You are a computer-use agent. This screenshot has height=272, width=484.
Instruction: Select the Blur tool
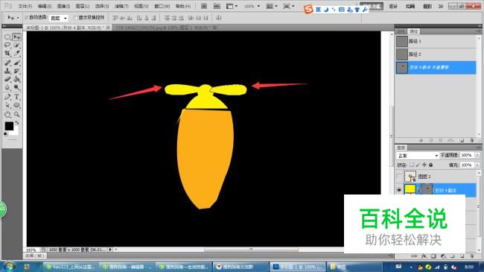tap(7, 87)
